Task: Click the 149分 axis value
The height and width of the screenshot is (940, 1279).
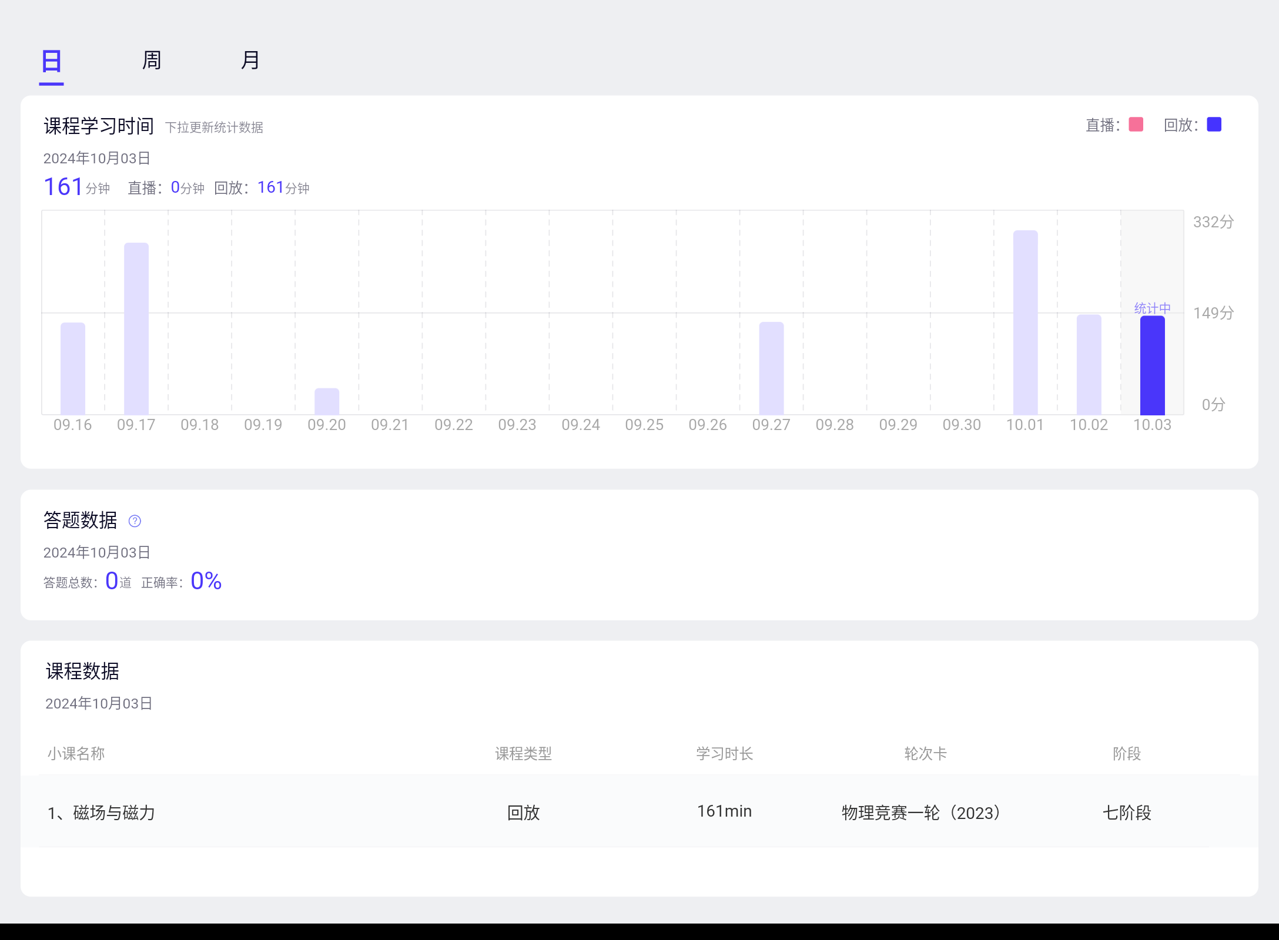Action: pyautogui.click(x=1213, y=313)
